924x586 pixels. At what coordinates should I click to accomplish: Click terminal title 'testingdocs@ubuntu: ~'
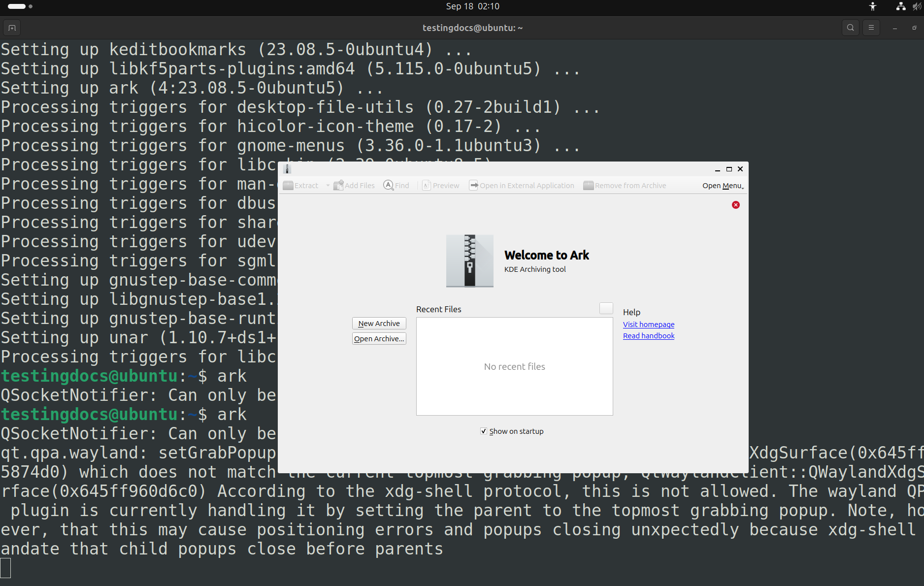(473, 28)
